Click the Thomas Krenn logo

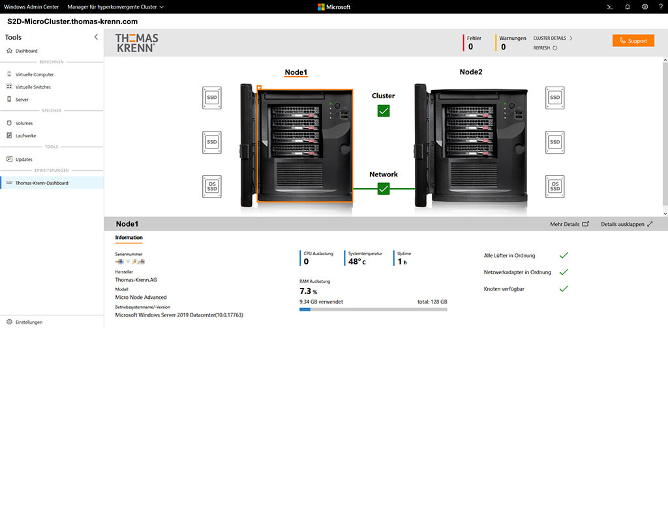coord(137,43)
